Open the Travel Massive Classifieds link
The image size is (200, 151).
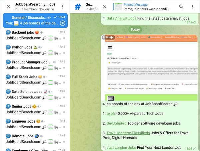click(128, 133)
